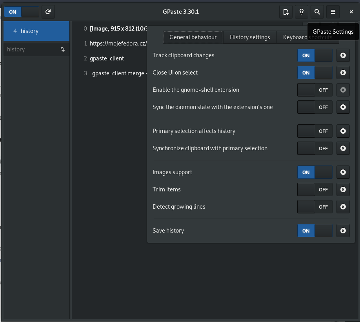Select the history entry in sidebar
This screenshot has height=322, width=360.
pyautogui.click(x=36, y=31)
